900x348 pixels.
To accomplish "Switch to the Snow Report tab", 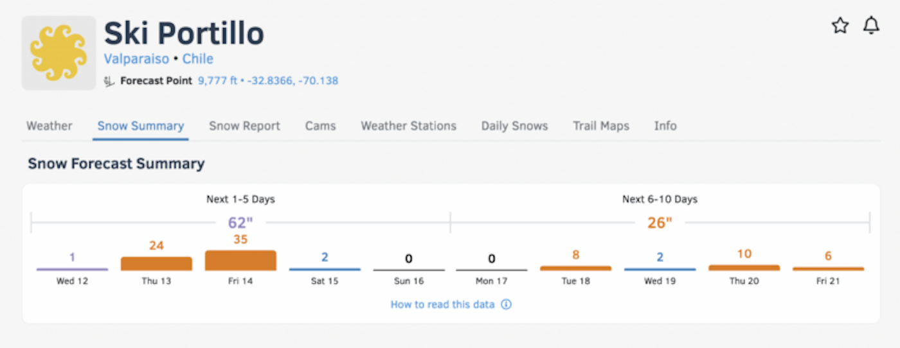I will coord(244,126).
